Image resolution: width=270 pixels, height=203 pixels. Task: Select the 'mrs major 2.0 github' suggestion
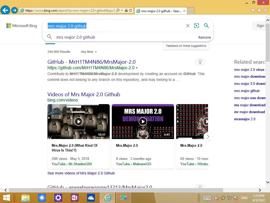76,37
